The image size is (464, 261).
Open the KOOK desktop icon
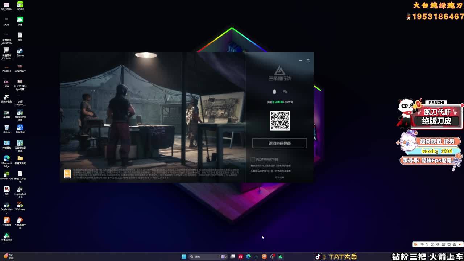tap(20, 5)
